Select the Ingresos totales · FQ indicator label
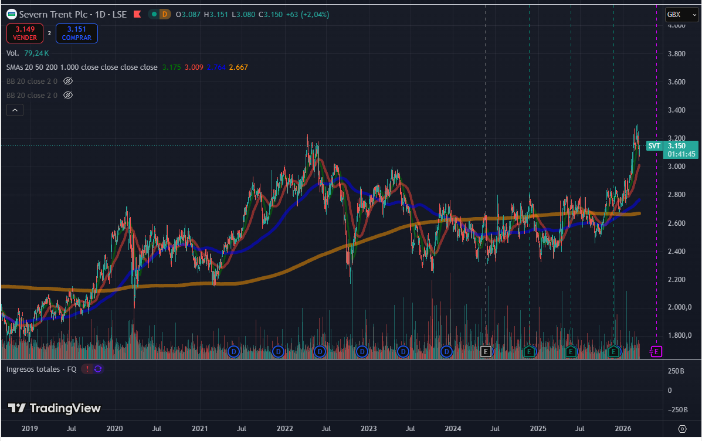Screen dimensions: 702x441 pyautogui.click(x=41, y=369)
